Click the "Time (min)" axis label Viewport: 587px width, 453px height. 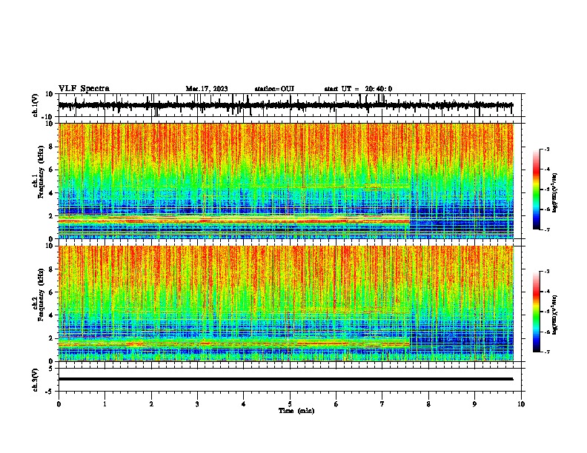296,411
